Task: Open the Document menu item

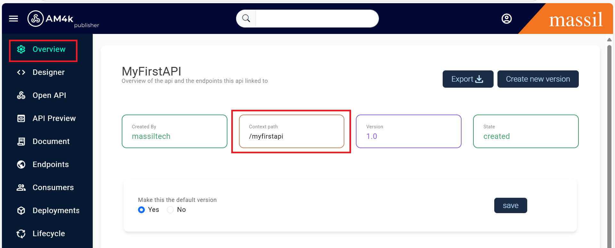Action: pyautogui.click(x=51, y=141)
